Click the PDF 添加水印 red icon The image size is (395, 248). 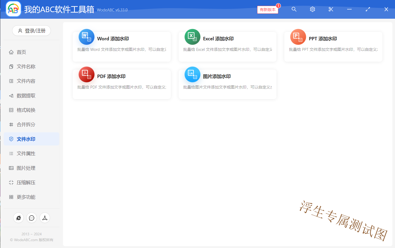click(x=86, y=75)
